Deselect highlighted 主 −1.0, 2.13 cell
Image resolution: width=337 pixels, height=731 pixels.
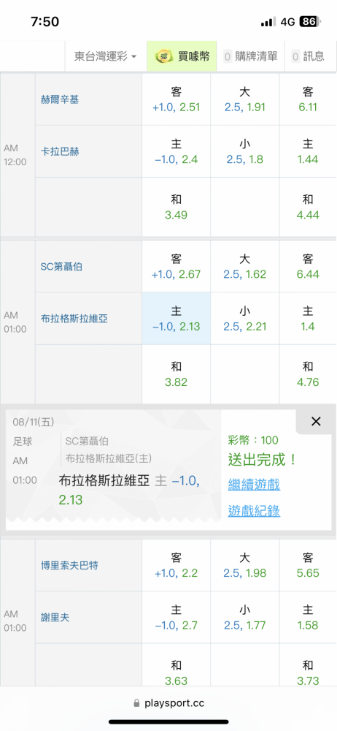point(176,319)
